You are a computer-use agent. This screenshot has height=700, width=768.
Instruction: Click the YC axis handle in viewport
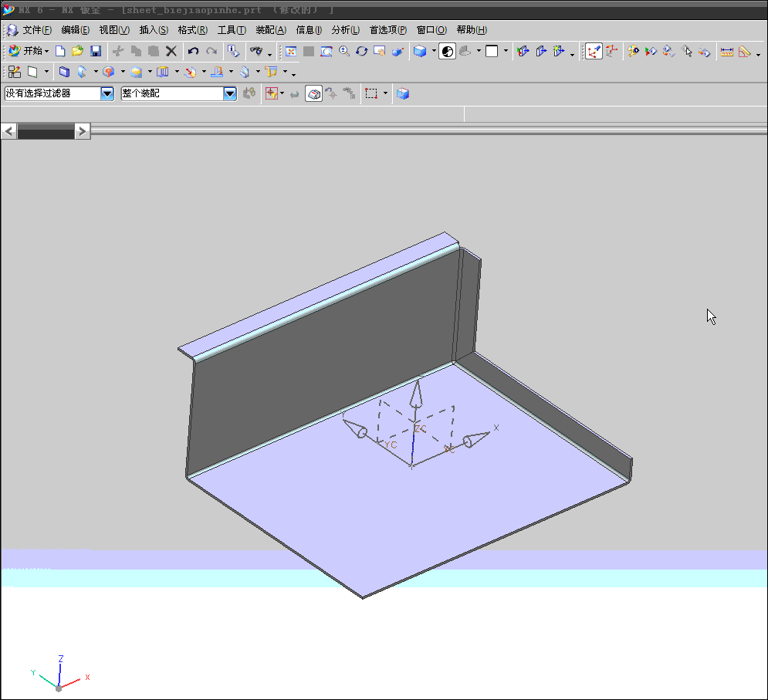click(x=356, y=429)
